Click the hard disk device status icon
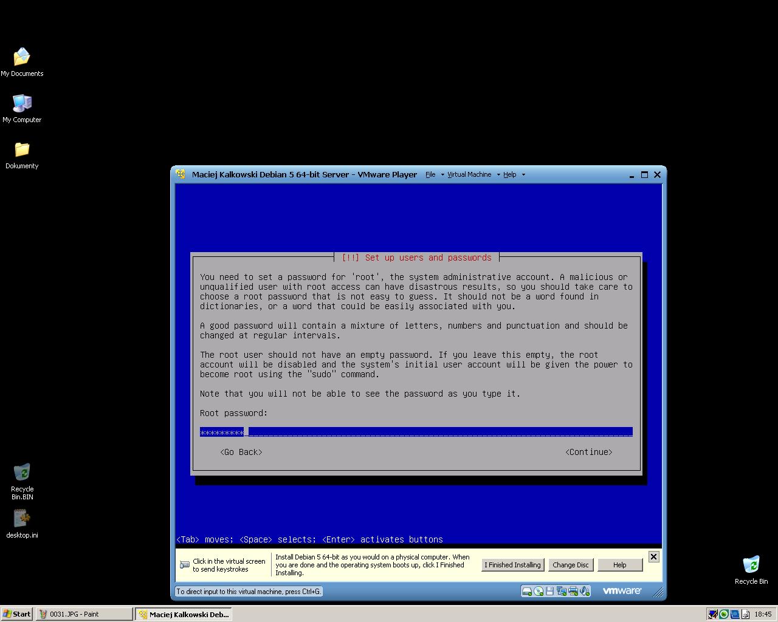778x622 pixels. (x=527, y=591)
